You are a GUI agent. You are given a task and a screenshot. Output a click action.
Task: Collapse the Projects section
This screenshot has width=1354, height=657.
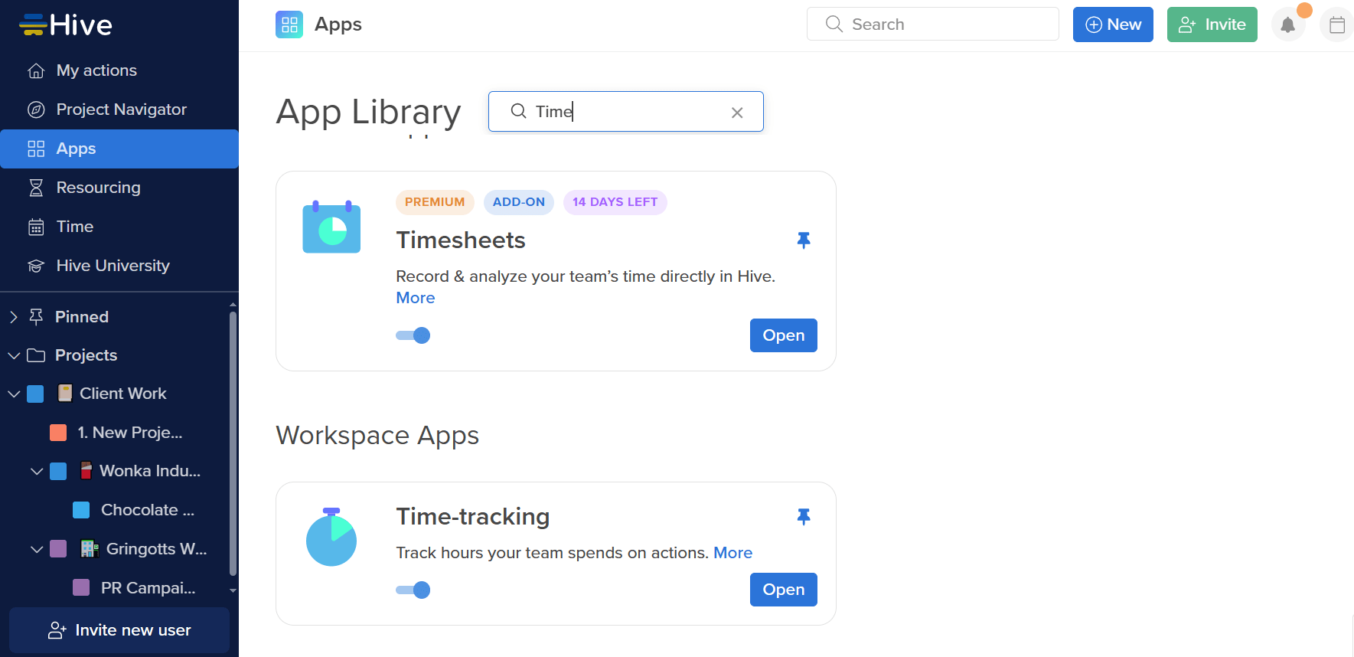[14, 355]
